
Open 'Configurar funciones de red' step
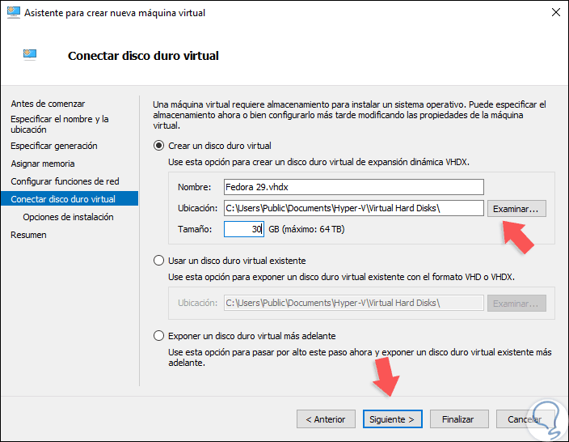[x=65, y=181]
